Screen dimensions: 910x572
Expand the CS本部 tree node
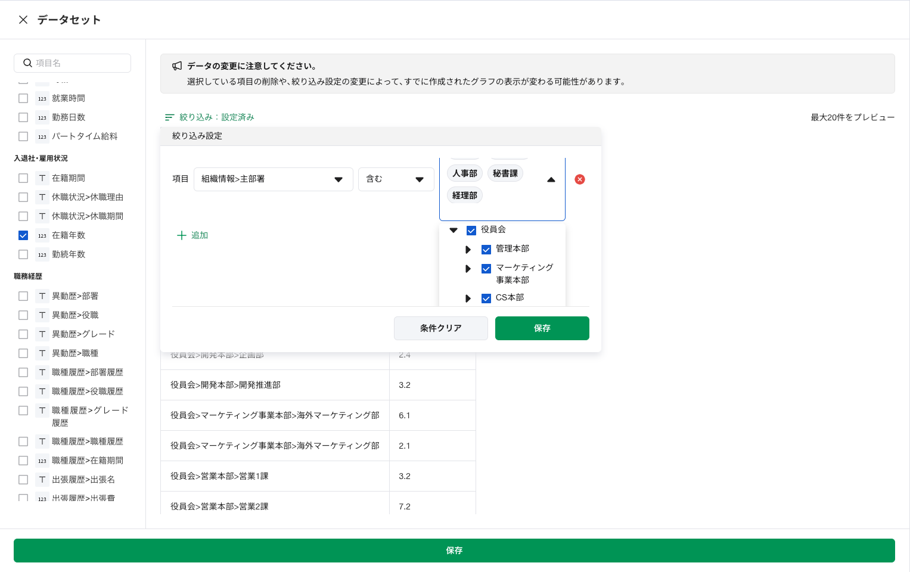tap(468, 299)
